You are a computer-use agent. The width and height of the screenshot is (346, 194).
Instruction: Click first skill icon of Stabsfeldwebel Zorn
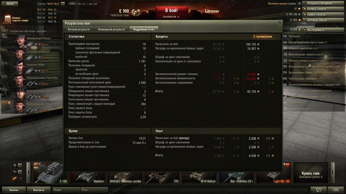(36, 97)
